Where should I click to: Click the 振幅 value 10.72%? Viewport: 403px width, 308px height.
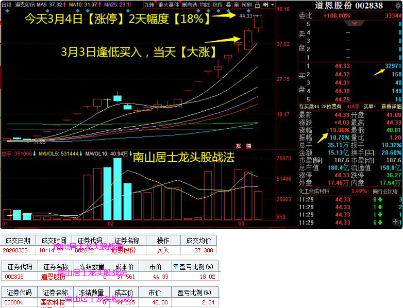click(340, 138)
